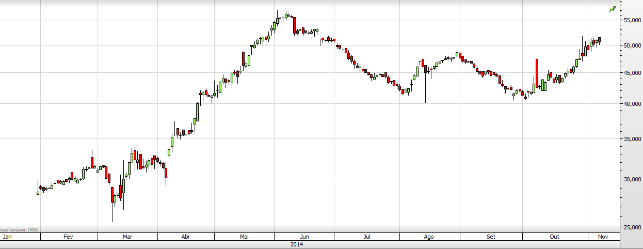Select the Jan label on time axis
Viewport: 643px width, 249px height.
8,237
